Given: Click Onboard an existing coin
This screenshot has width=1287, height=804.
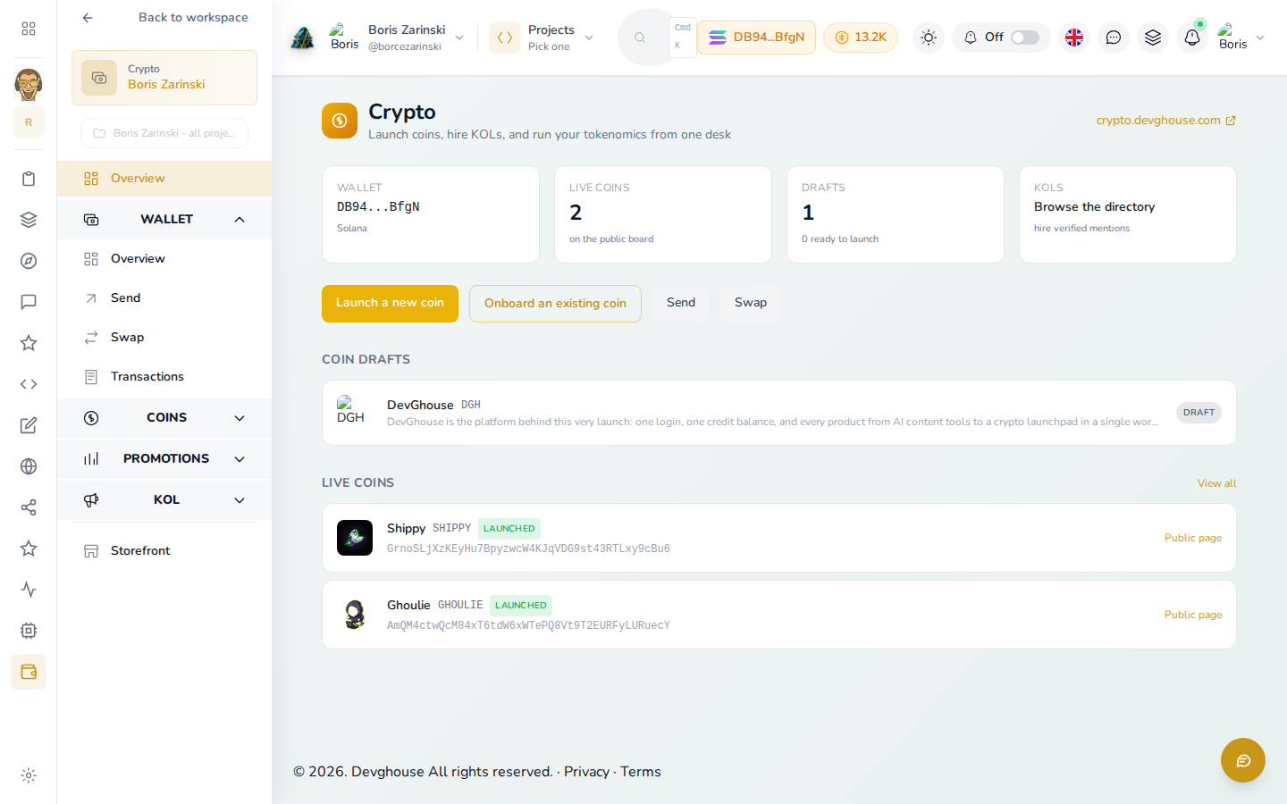Looking at the screenshot, I should tap(555, 304).
